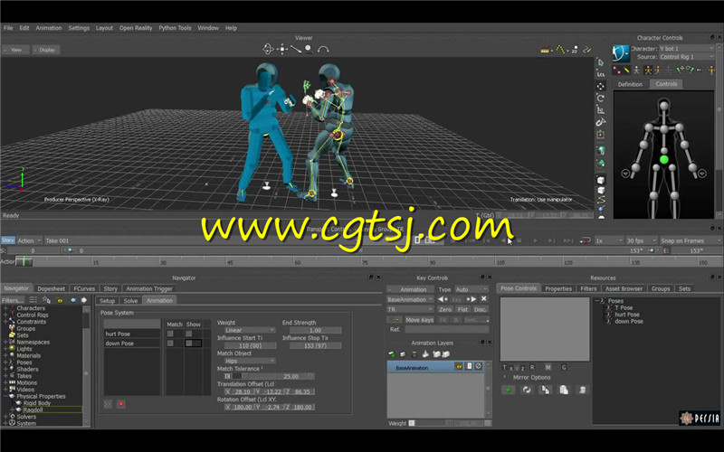Image resolution: width=724 pixels, height=452 pixels.
Task: Open the key Type dropdown set to Auto
Action: tap(471, 289)
